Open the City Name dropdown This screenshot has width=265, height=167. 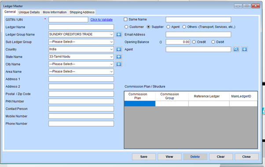tap(111, 64)
